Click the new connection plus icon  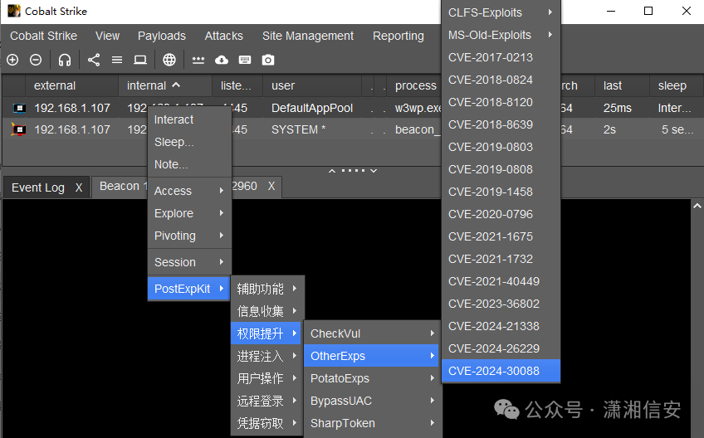pos(12,60)
